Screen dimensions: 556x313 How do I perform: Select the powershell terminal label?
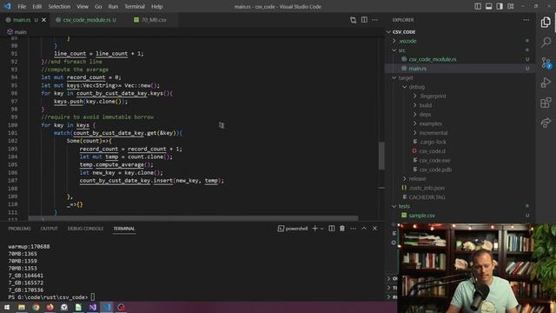click(293, 229)
